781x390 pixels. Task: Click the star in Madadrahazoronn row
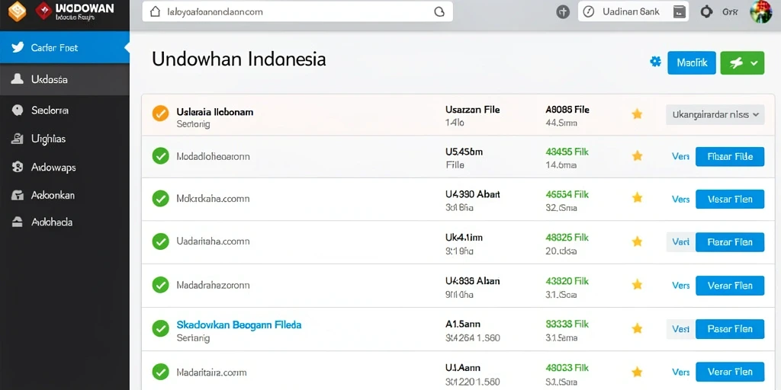(x=637, y=285)
